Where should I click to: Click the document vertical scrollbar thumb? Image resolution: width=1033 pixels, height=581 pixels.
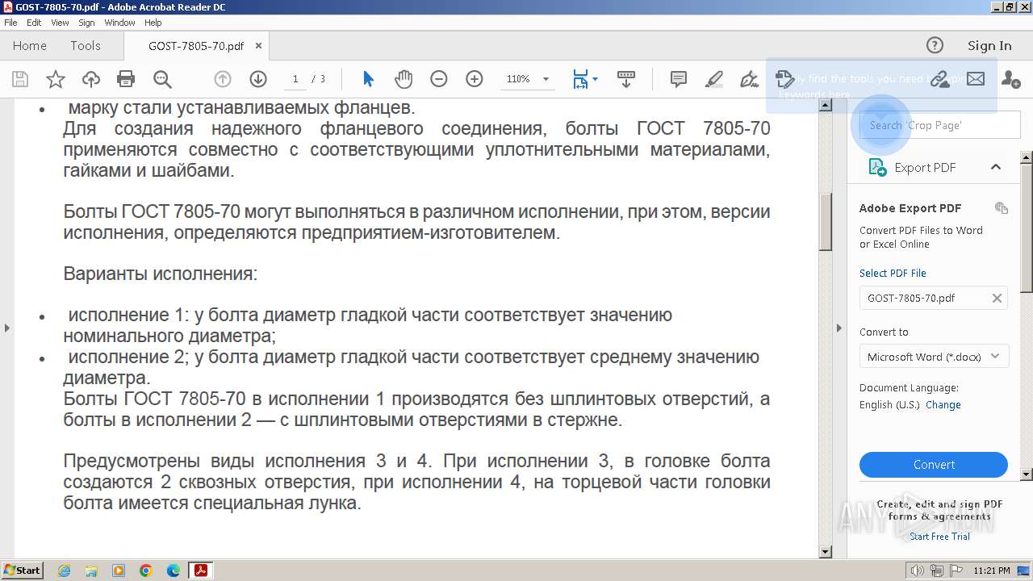coord(826,222)
